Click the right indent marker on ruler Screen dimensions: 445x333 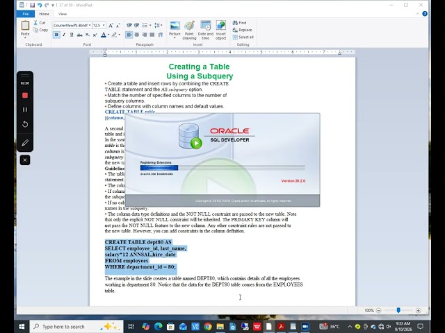tap(339, 53)
